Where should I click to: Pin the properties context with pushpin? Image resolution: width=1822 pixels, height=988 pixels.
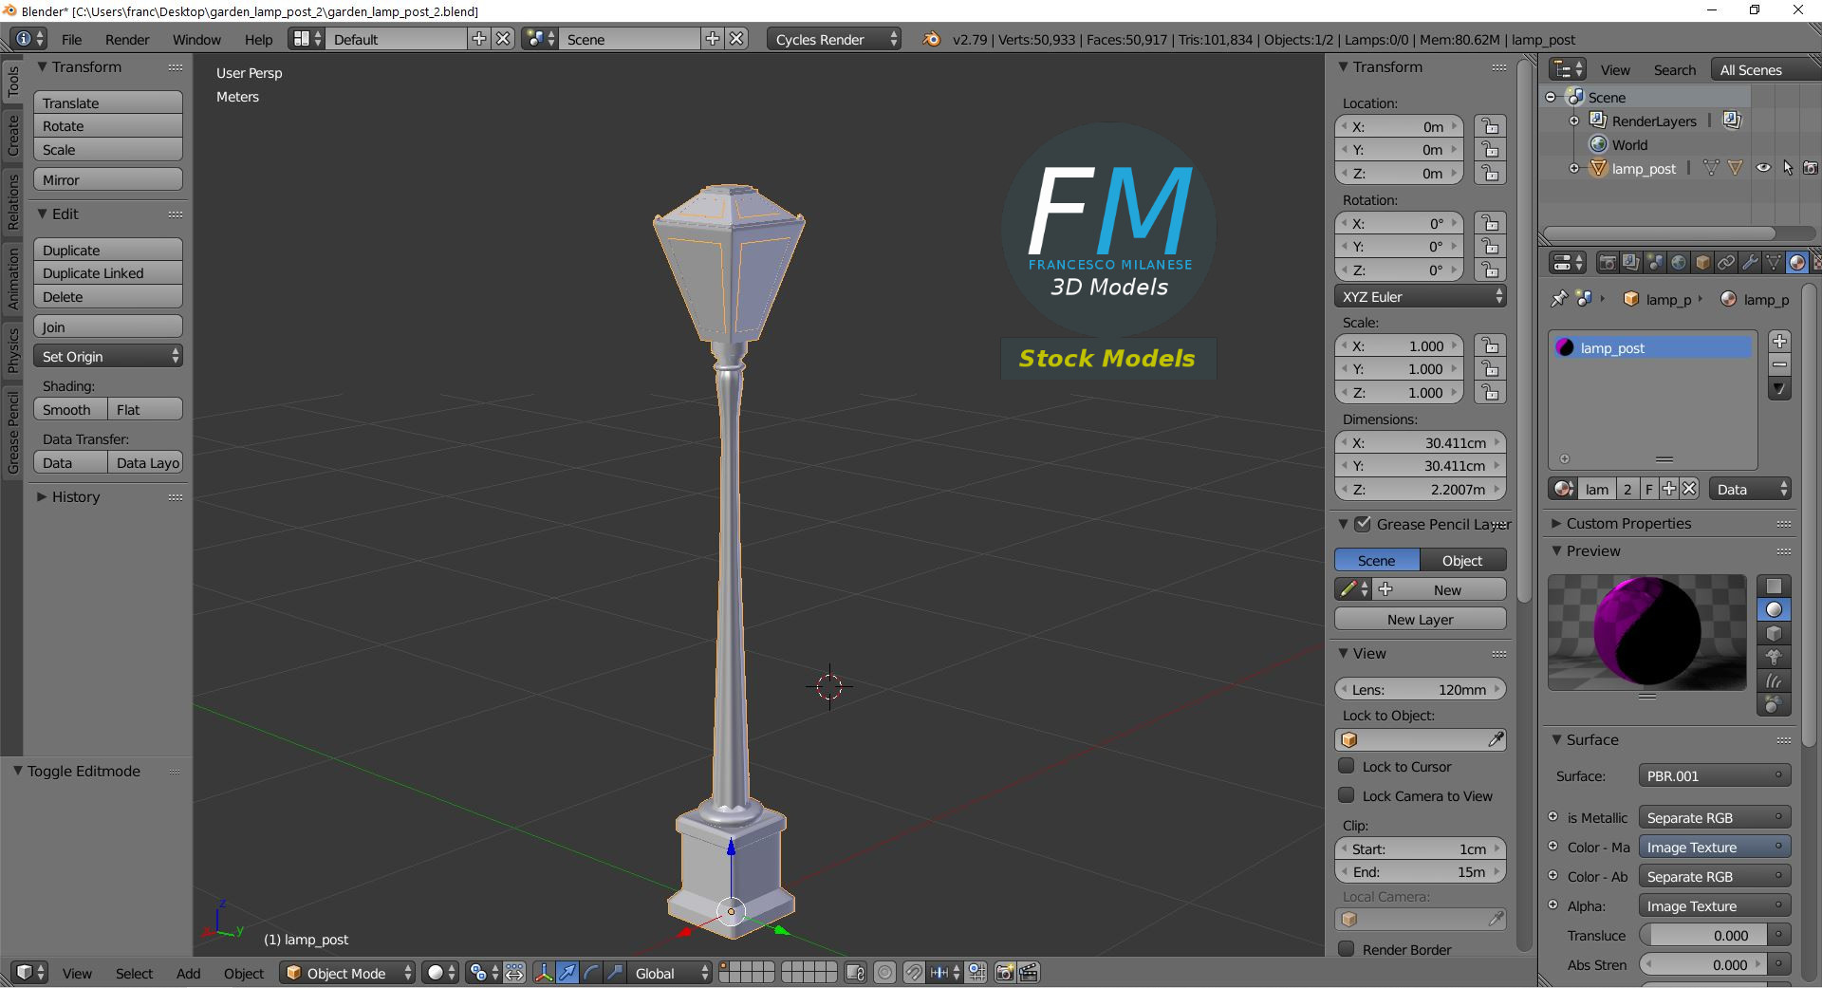point(1558,299)
